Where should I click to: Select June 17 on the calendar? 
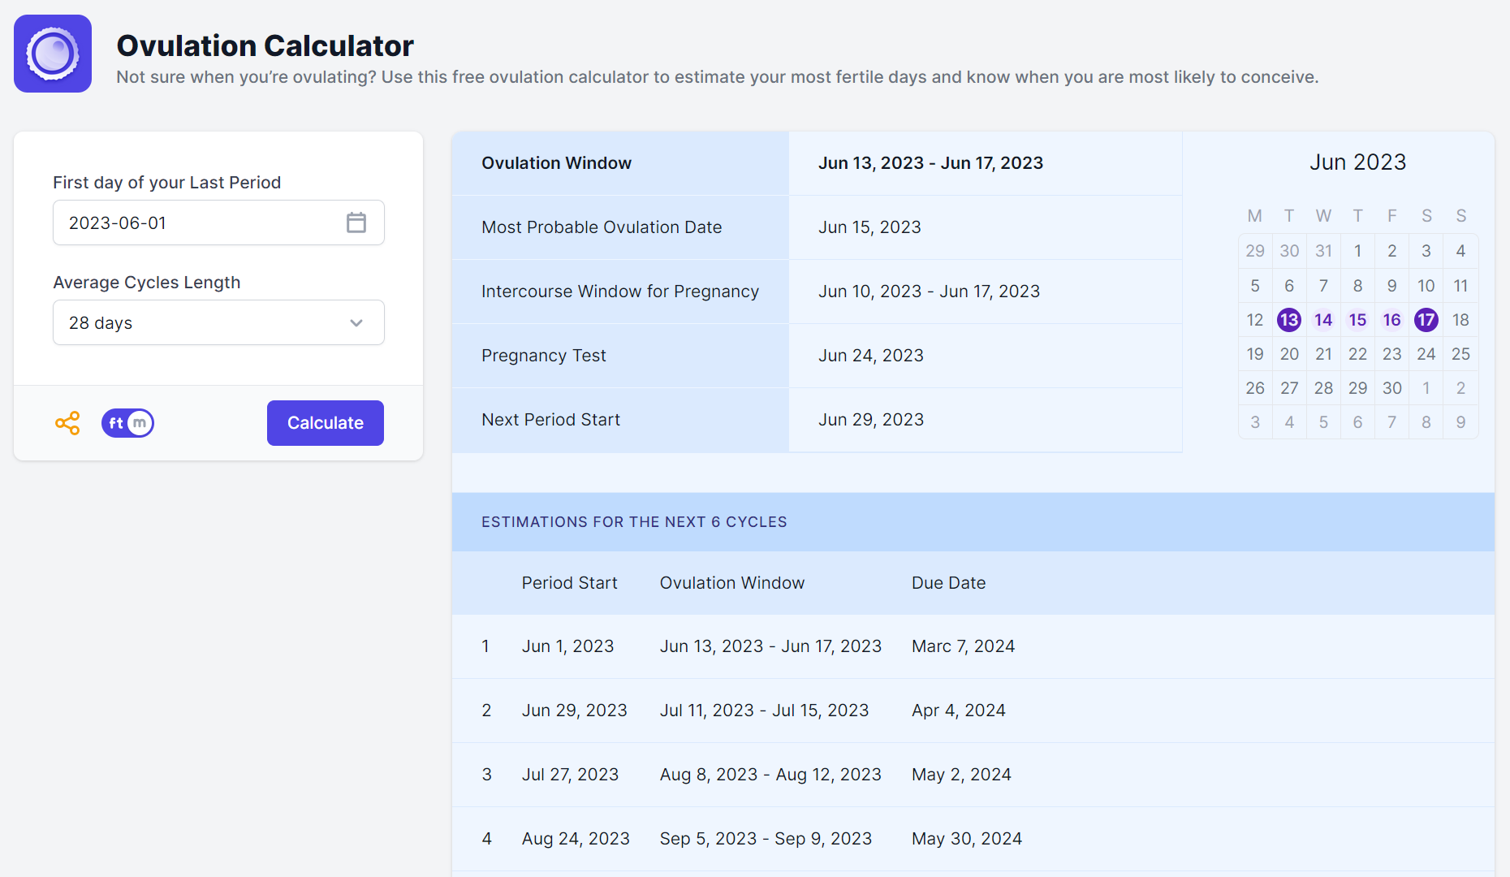click(x=1426, y=320)
